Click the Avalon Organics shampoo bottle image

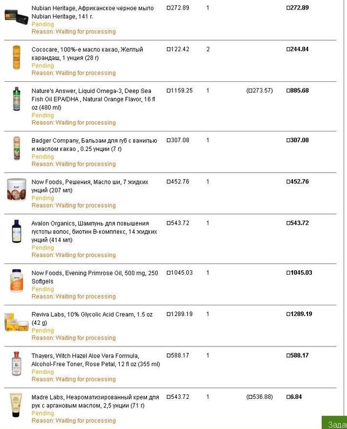(16, 231)
